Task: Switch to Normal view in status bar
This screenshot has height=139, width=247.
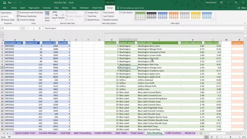Action: tap(206, 137)
